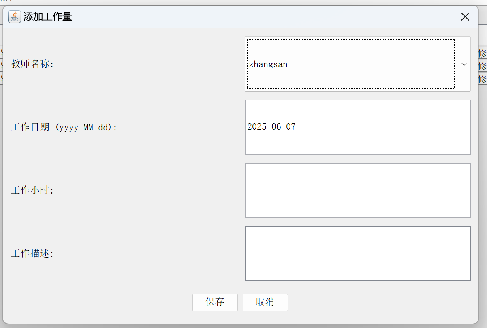Click the 教师名称 label

[32, 64]
